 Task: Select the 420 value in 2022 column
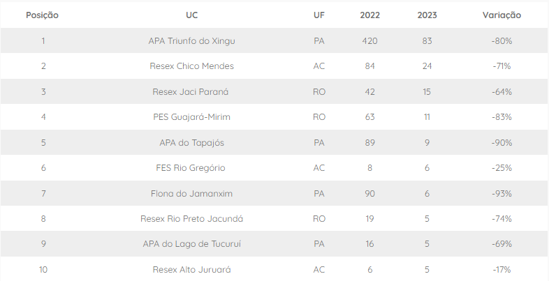(x=370, y=41)
